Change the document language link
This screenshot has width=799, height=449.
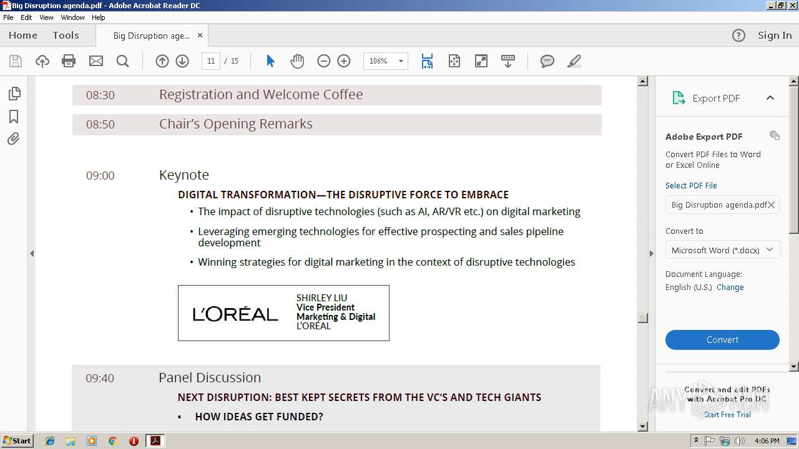click(730, 287)
